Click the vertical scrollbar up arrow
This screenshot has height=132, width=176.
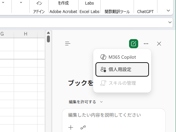(48, 33)
